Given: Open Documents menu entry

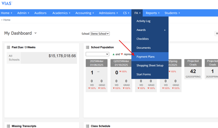Looking at the screenshot, I should point(144,48).
